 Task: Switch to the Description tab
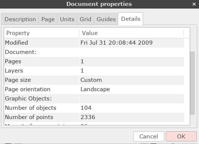coord(20,19)
